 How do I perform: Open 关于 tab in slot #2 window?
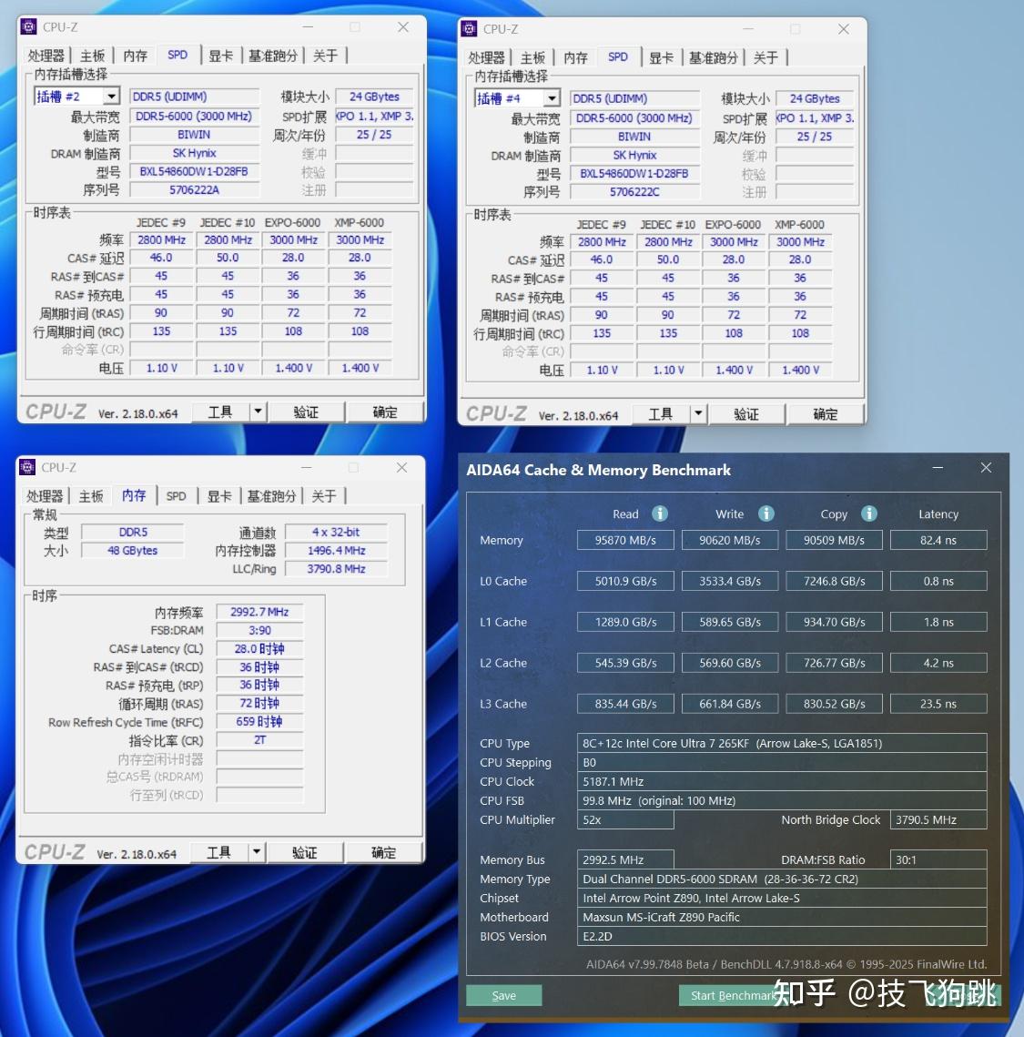click(325, 56)
